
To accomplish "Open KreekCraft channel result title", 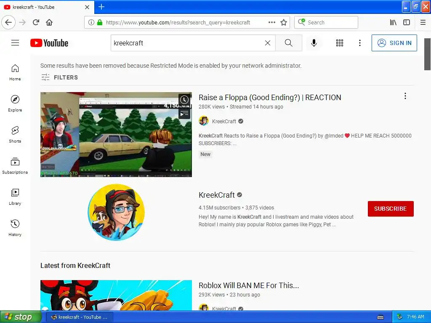I will pos(217,195).
